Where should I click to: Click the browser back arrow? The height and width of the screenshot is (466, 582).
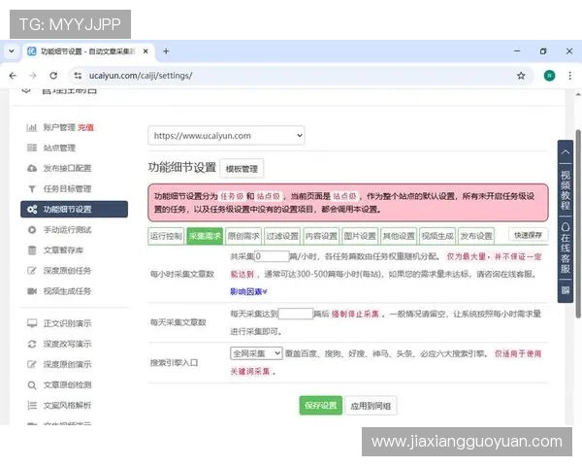[13, 76]
